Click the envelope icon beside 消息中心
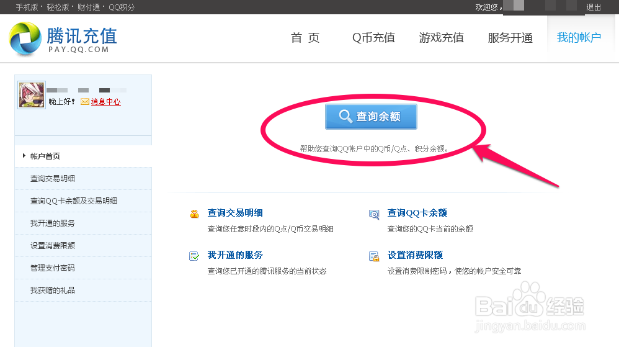Viewport: 619px width, 347px height. click(x=85, y=102)
